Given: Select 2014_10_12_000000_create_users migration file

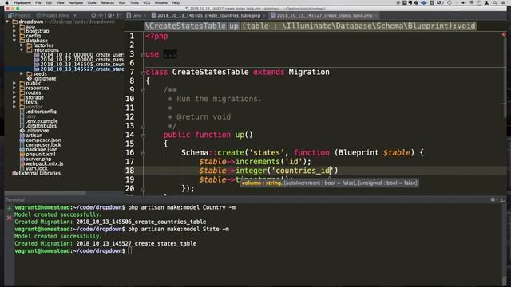Looking at the screenshot, I should click(78, 55).
